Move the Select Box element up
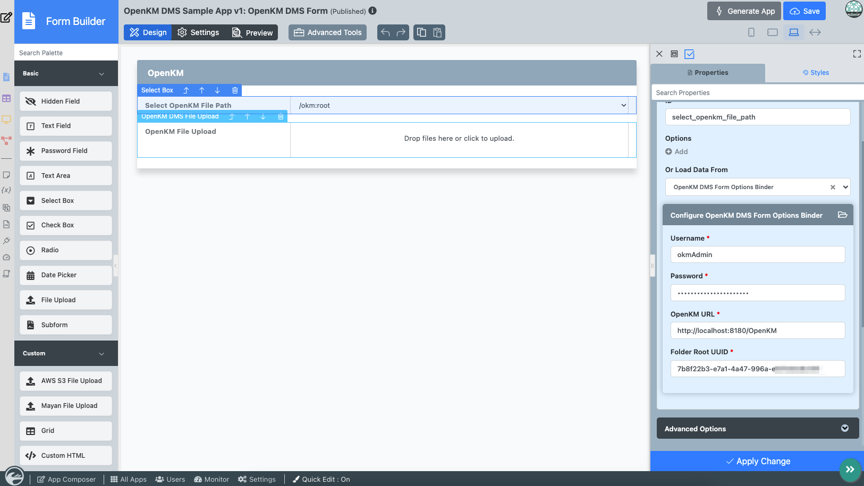864x486 pixels. (202, 90)
